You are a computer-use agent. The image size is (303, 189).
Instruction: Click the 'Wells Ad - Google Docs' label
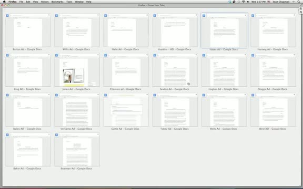(x=224, y=129)
